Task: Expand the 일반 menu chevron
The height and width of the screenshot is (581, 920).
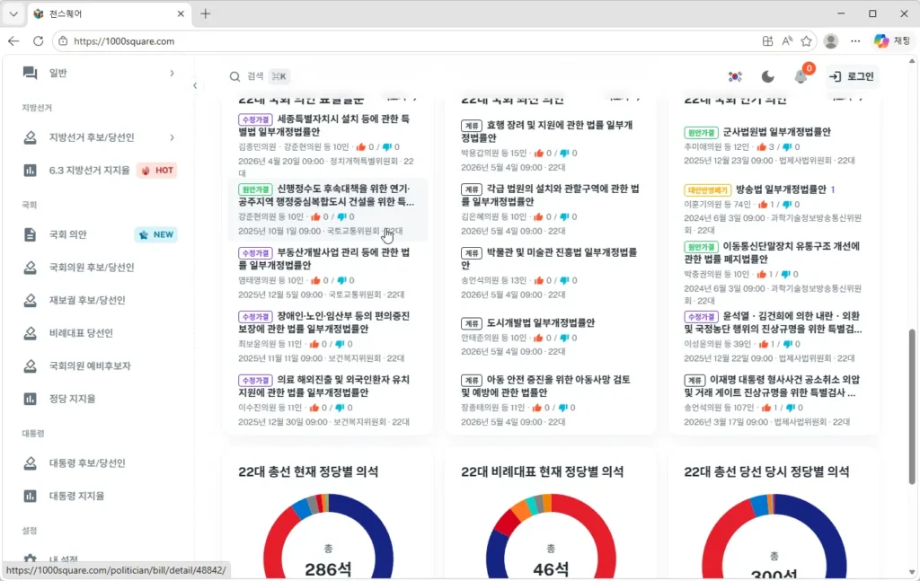Action: 172,74
